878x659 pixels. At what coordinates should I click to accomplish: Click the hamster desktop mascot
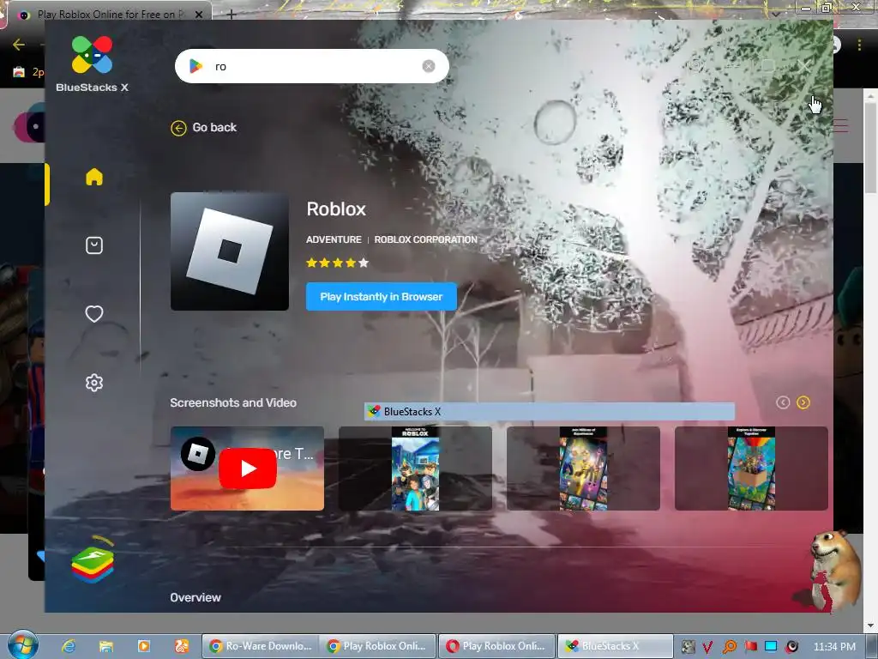point(834,571)
